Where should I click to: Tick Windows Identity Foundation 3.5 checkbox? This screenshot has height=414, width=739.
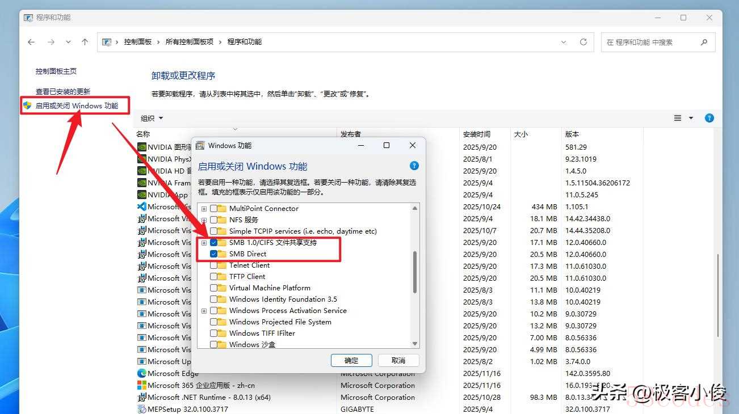tap(214, 299)
